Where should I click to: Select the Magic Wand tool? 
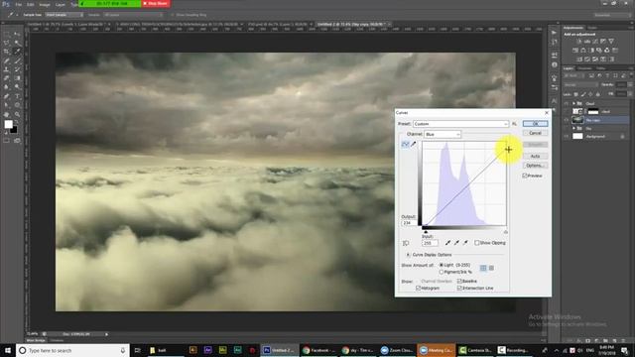(x=17, y=44)
